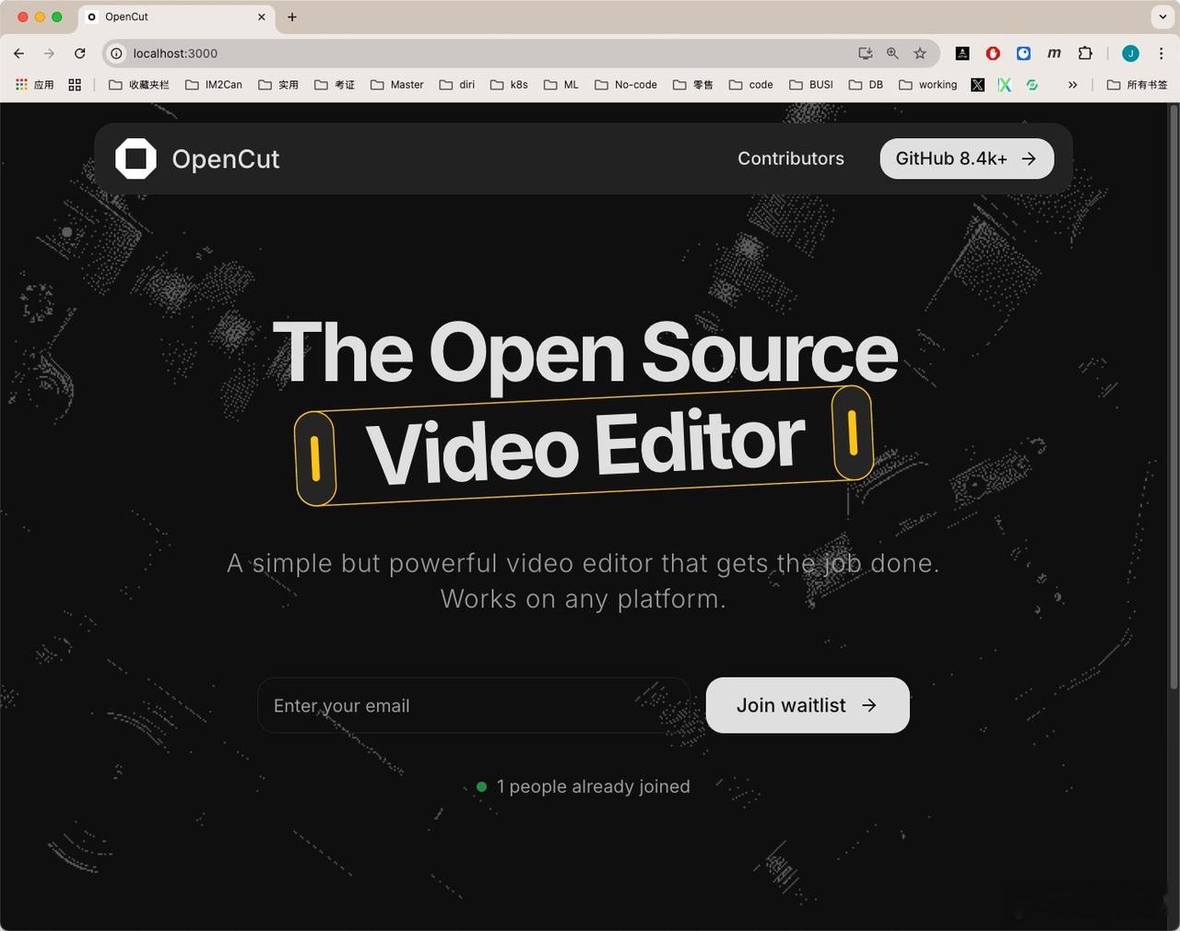Open a new tab with plus button
Screen dimensions: 1180x931
292,17
